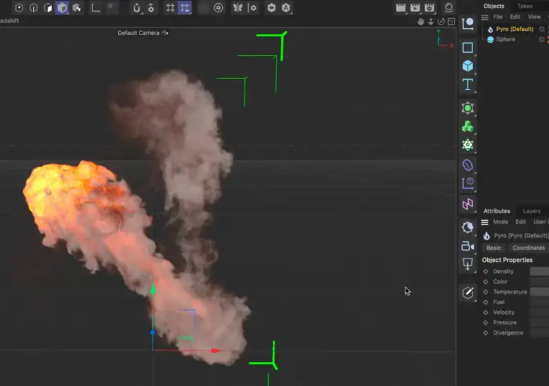
Task: Click the Render to Picture Viewer icon
Action: click(x=415, y=8)
